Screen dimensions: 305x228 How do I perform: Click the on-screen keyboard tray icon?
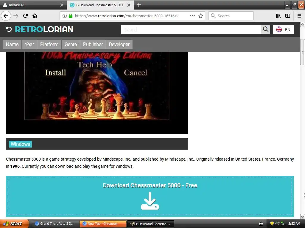pyautogui.click(x=261, y=224)
